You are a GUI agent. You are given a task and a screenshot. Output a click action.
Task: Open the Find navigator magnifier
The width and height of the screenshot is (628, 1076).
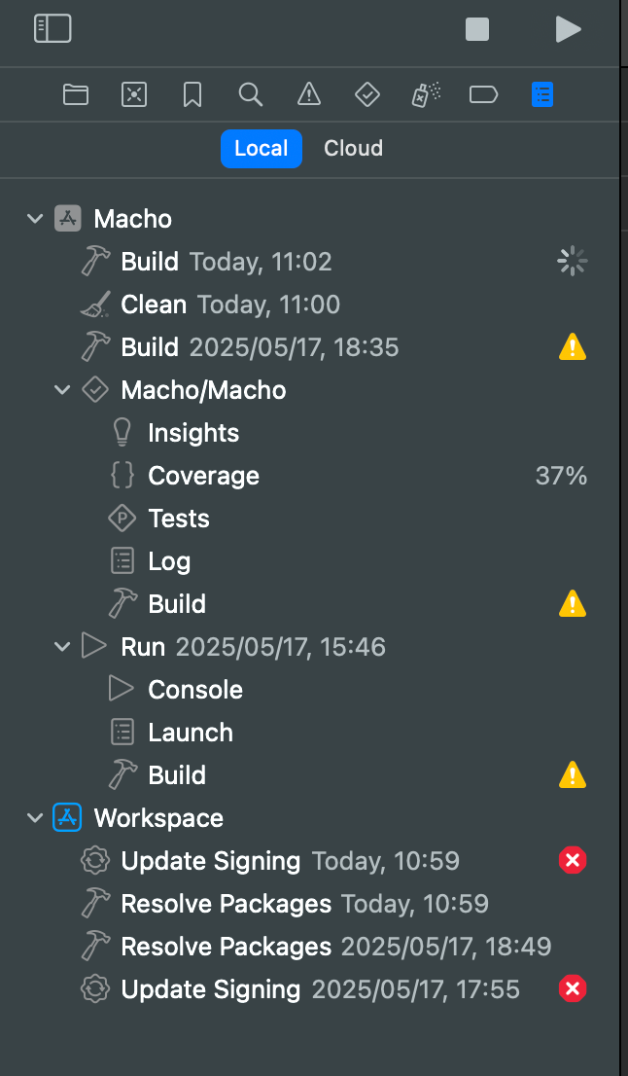click(251, 94)
